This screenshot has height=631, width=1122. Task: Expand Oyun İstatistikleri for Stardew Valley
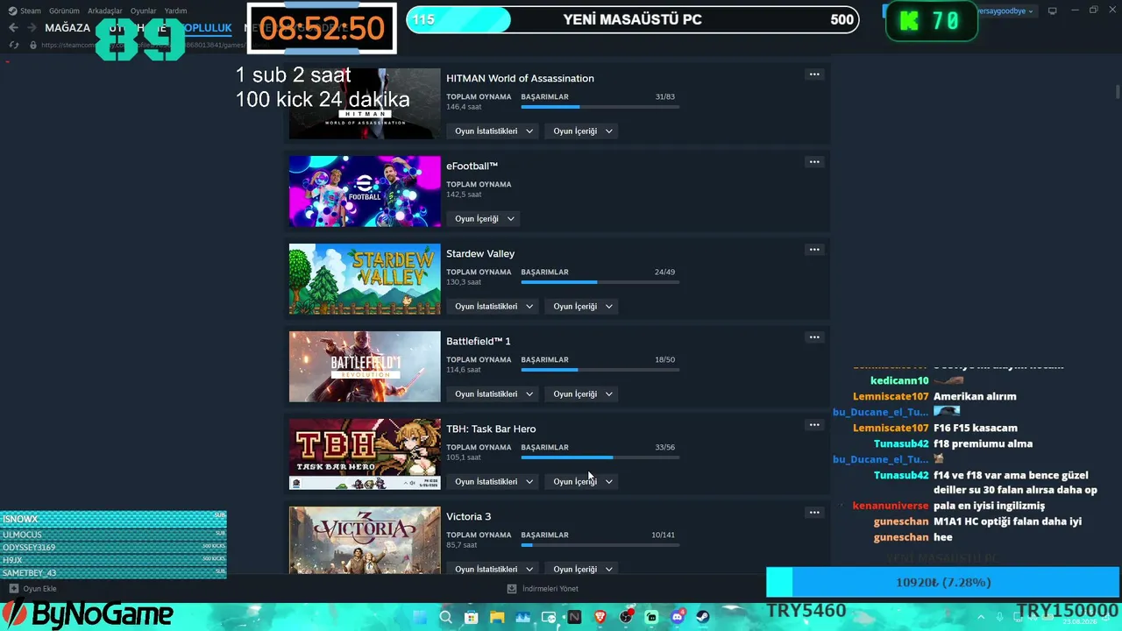pyautogui.click(x=494, y=306)
